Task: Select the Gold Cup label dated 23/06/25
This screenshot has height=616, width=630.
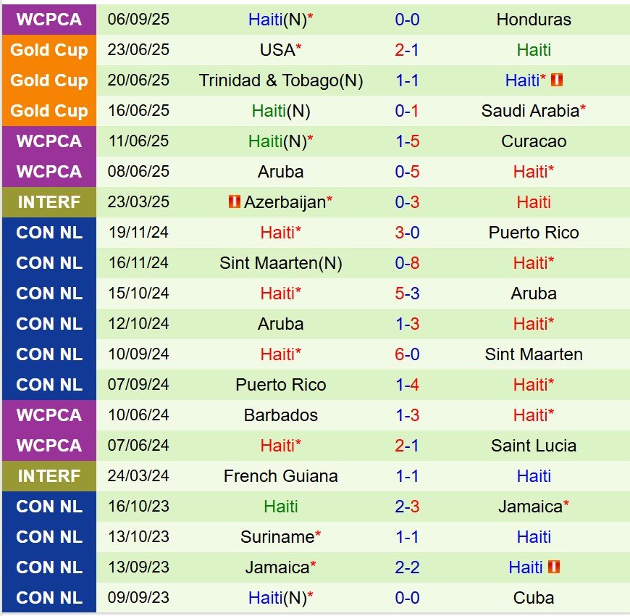Action: click(49, 50)
